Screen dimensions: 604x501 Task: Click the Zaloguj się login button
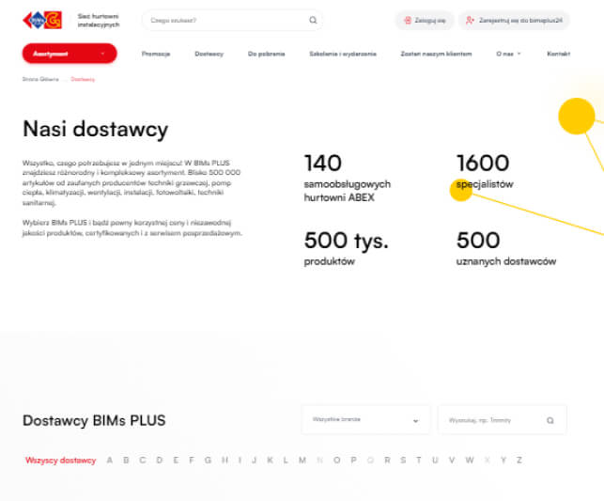coord(425,21)
